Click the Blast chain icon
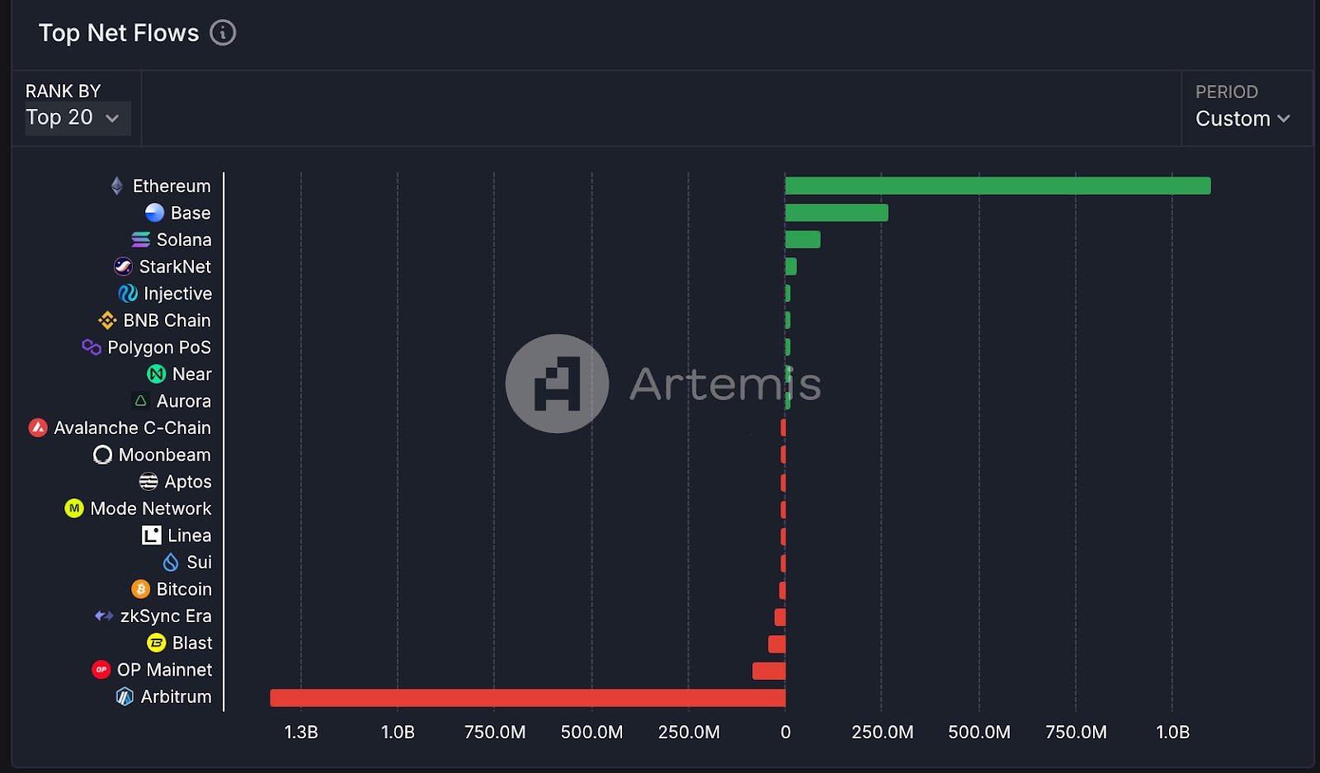This screenshot has width=1320, height=773. (x=157, y=643)
